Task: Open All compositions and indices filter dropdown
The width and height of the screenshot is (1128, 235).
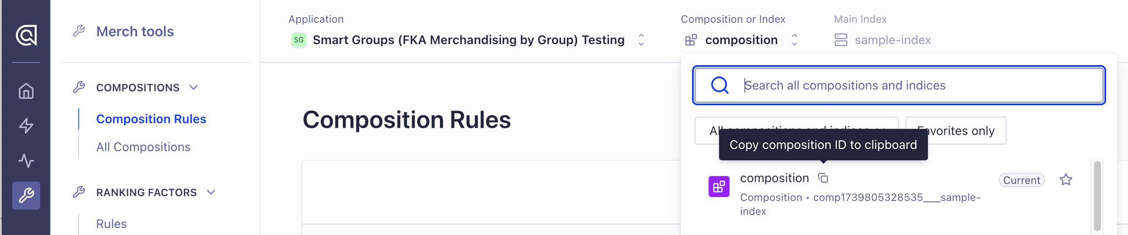Action: tap(796, 131)
